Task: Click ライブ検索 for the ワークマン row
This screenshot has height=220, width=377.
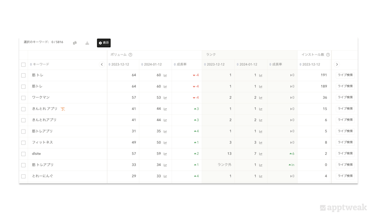Action: pyautogui.click(x=345, y=98)
